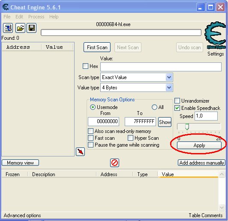Click the Value column header in results
The width and height of the screenshot is (228, 221).
point(57,47)
